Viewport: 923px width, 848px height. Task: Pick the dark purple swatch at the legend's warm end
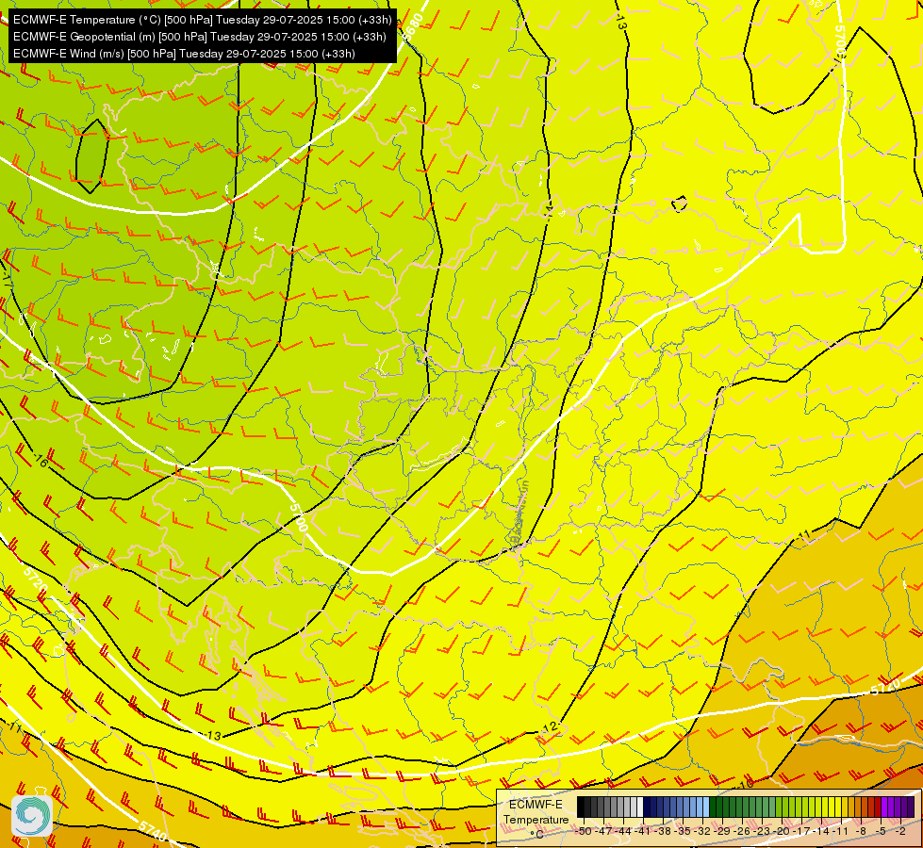(911, 807)
